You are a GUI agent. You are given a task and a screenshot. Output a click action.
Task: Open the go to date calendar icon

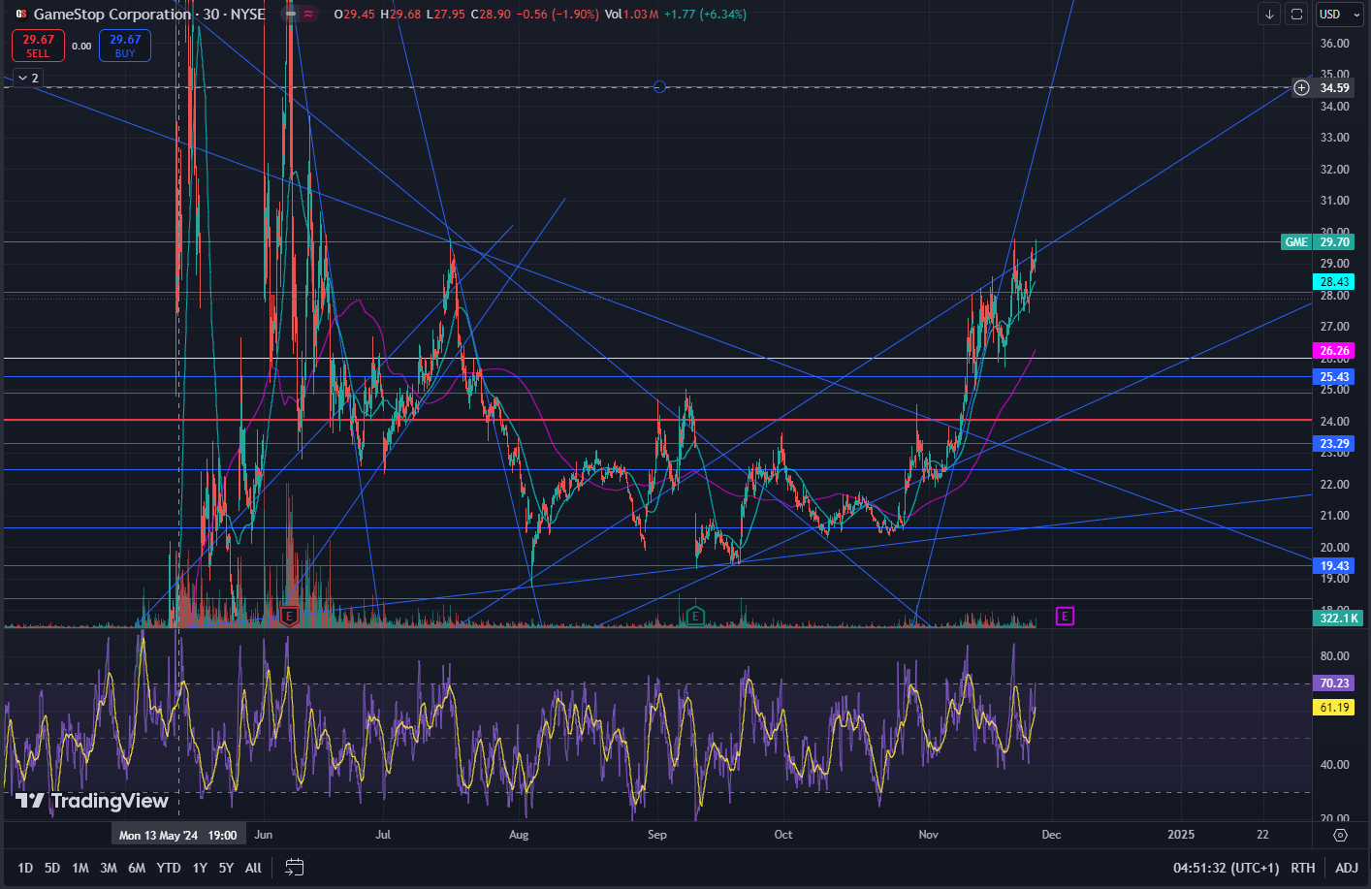pos(295,868)
